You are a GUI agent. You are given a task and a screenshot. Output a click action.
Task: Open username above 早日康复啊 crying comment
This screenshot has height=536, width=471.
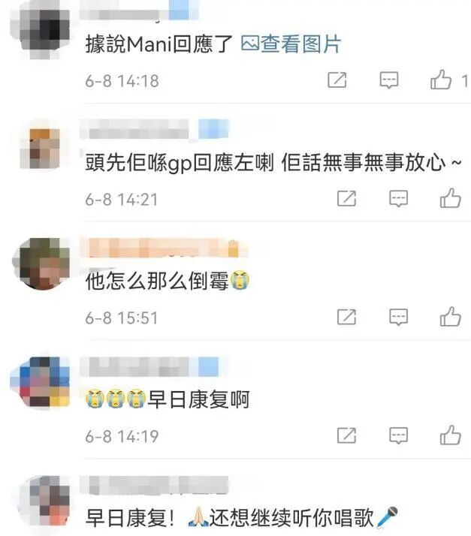149,366
